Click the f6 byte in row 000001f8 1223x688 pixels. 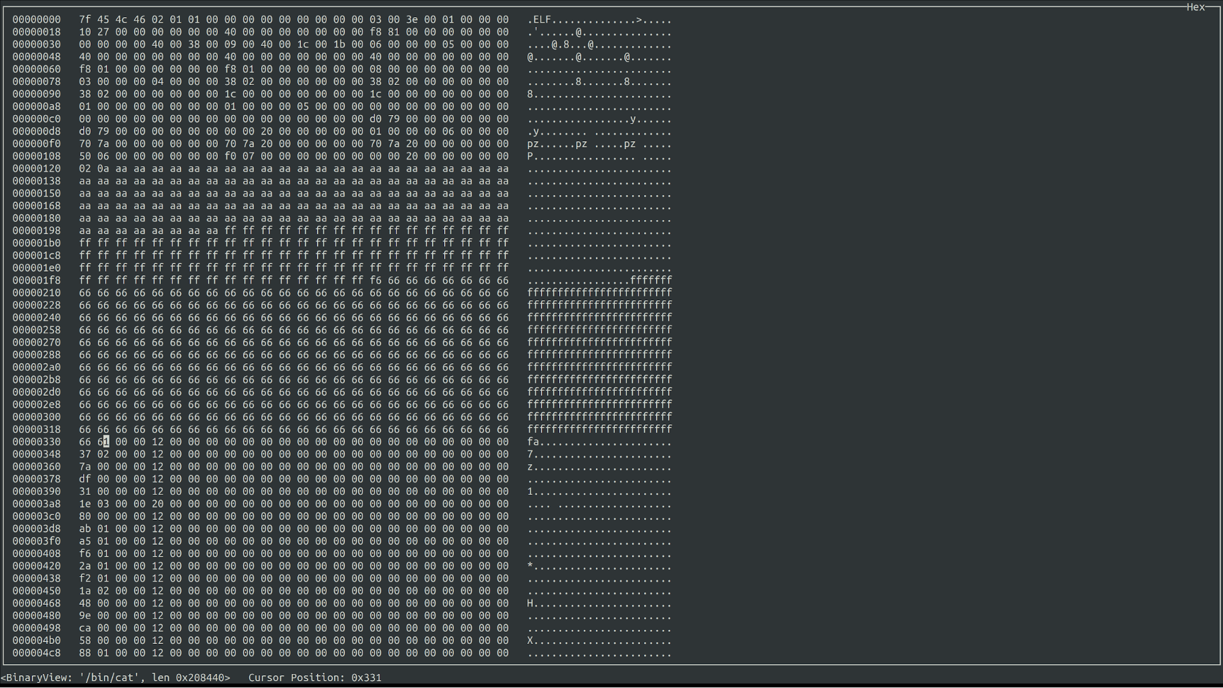pyautogui.click(x=375, y=280)
